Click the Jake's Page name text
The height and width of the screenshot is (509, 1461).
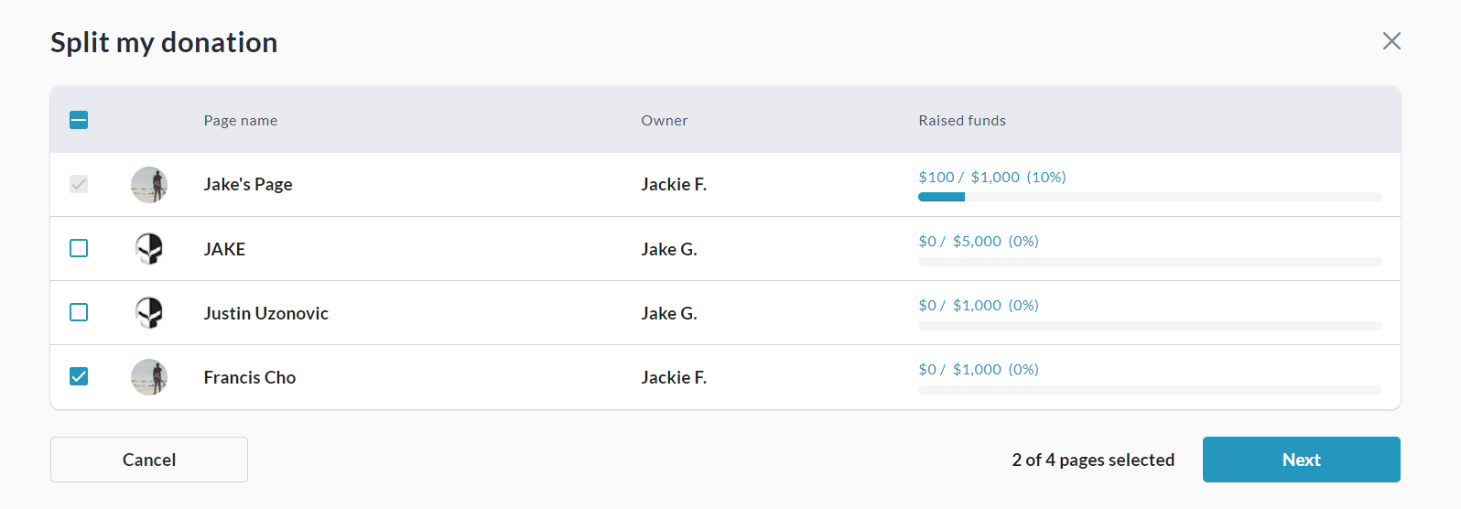248,185
